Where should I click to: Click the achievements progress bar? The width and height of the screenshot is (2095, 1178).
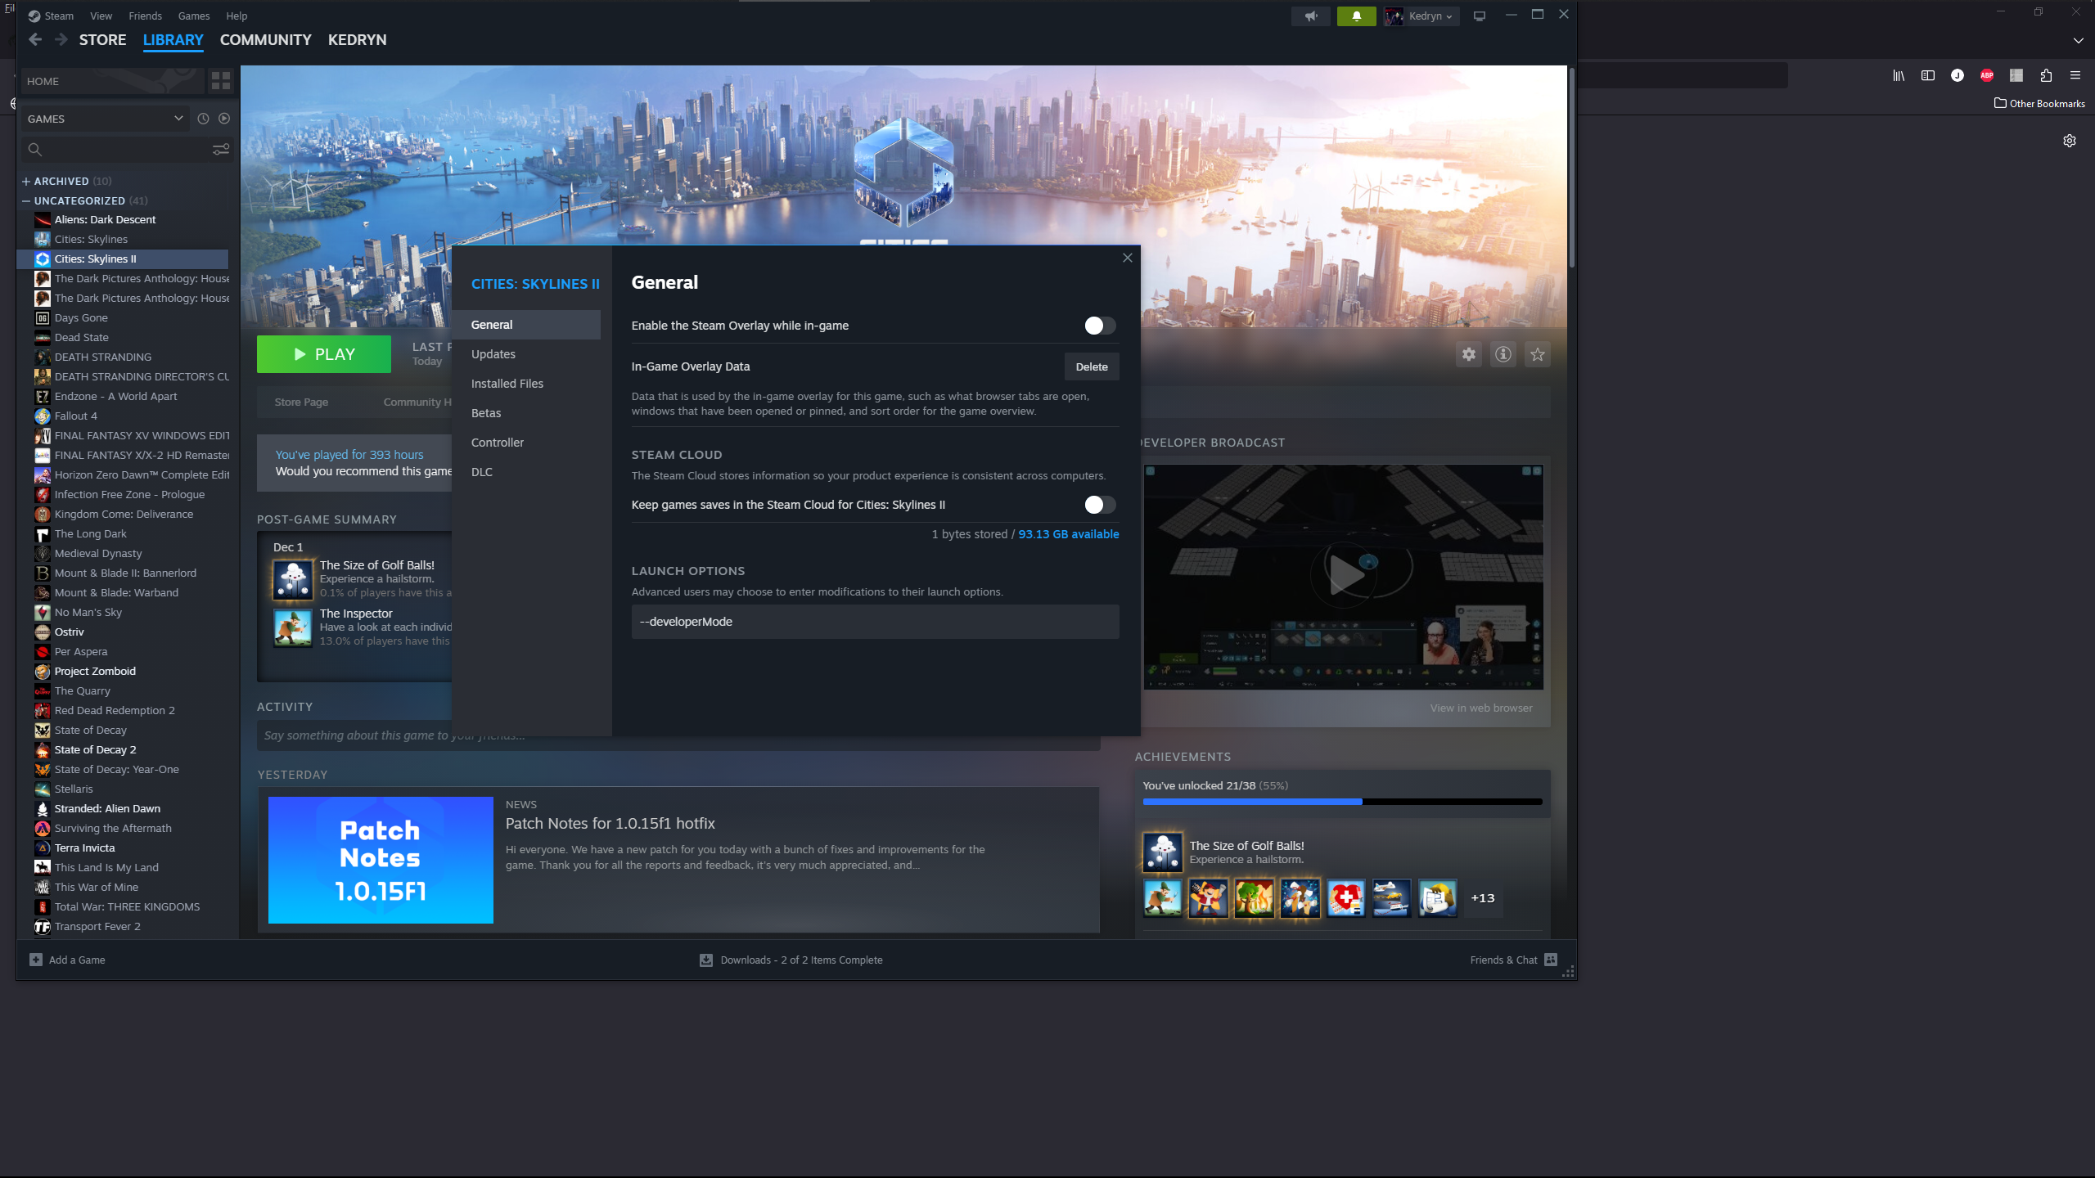pos(1342,802)
